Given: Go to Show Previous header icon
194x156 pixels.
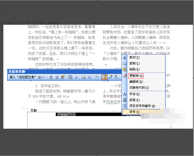Looking at the screenshot, I should tap(110, 77).
